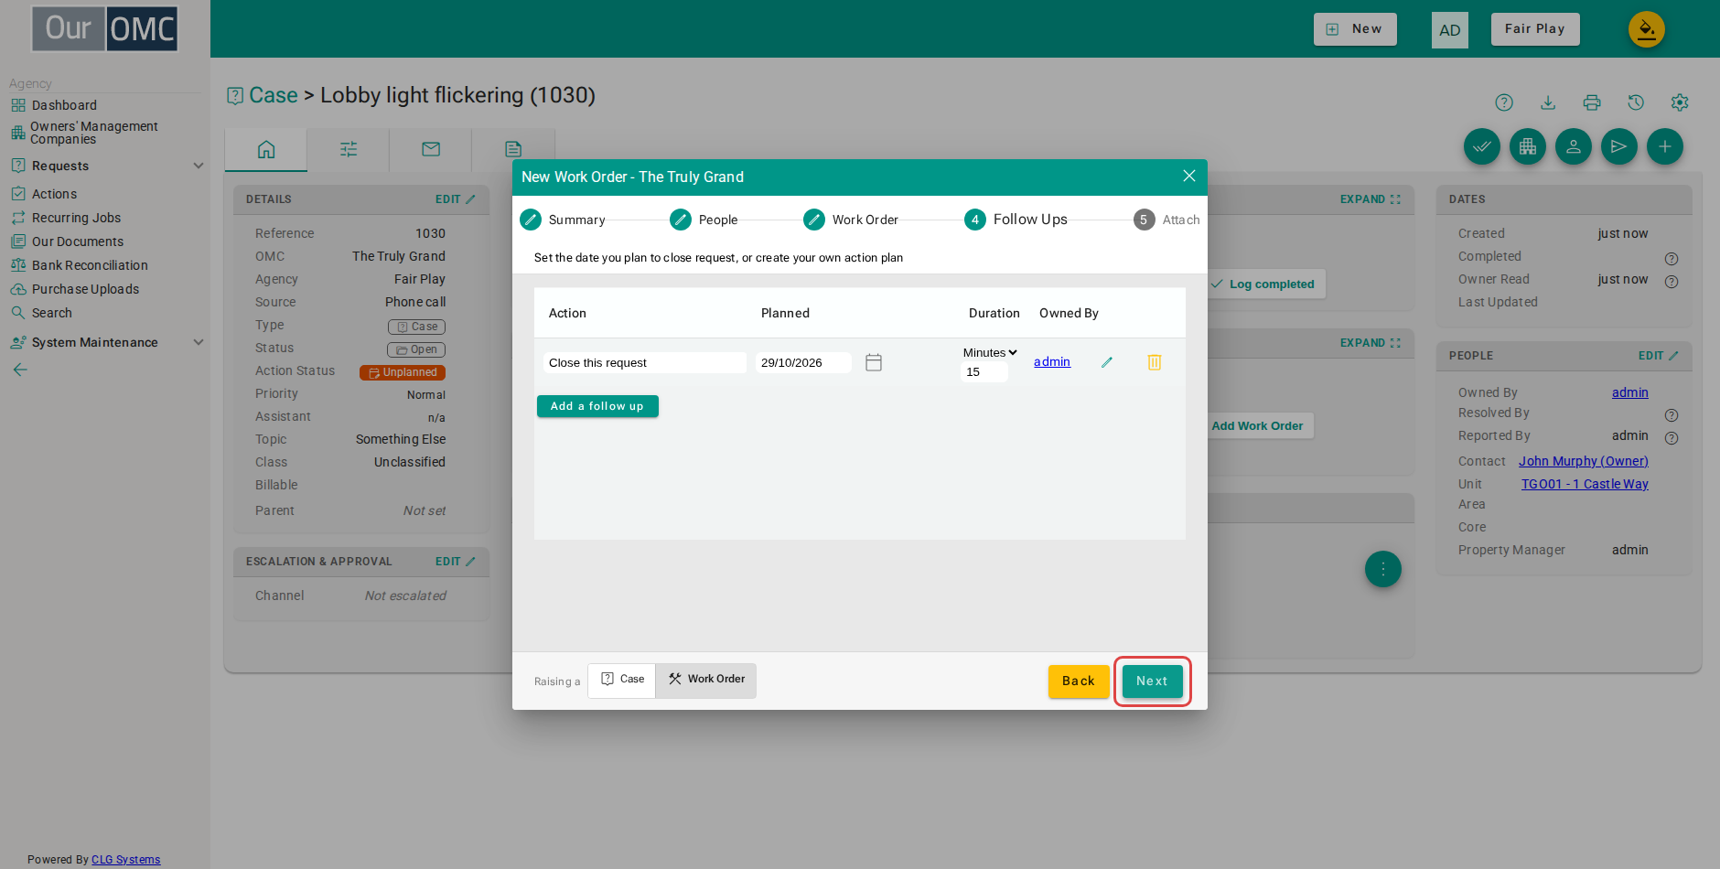Viewport: 1720px width, 869px height.
Task: Click the plus round add button
Action: (1665, 146)
